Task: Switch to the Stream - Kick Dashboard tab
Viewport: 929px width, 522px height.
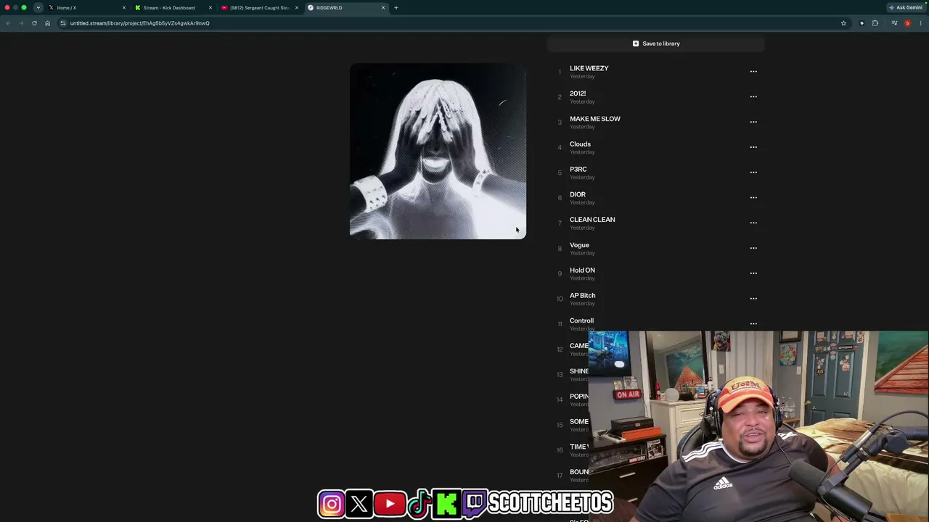Action: click(x=173, y=8)
